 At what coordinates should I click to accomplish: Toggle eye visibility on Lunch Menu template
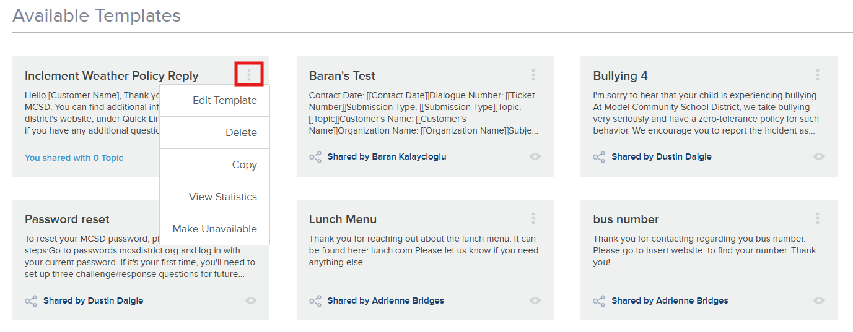tap(535, 301)
